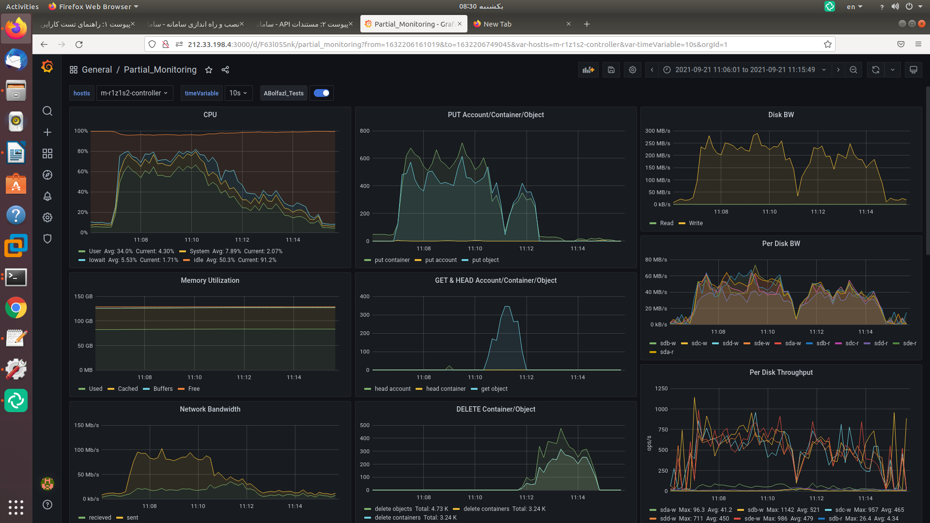Open the timeVariable 10s dropdown
The height and width of the screenshot is (523, 930).
pyautogui.click(x=238, y=93)
